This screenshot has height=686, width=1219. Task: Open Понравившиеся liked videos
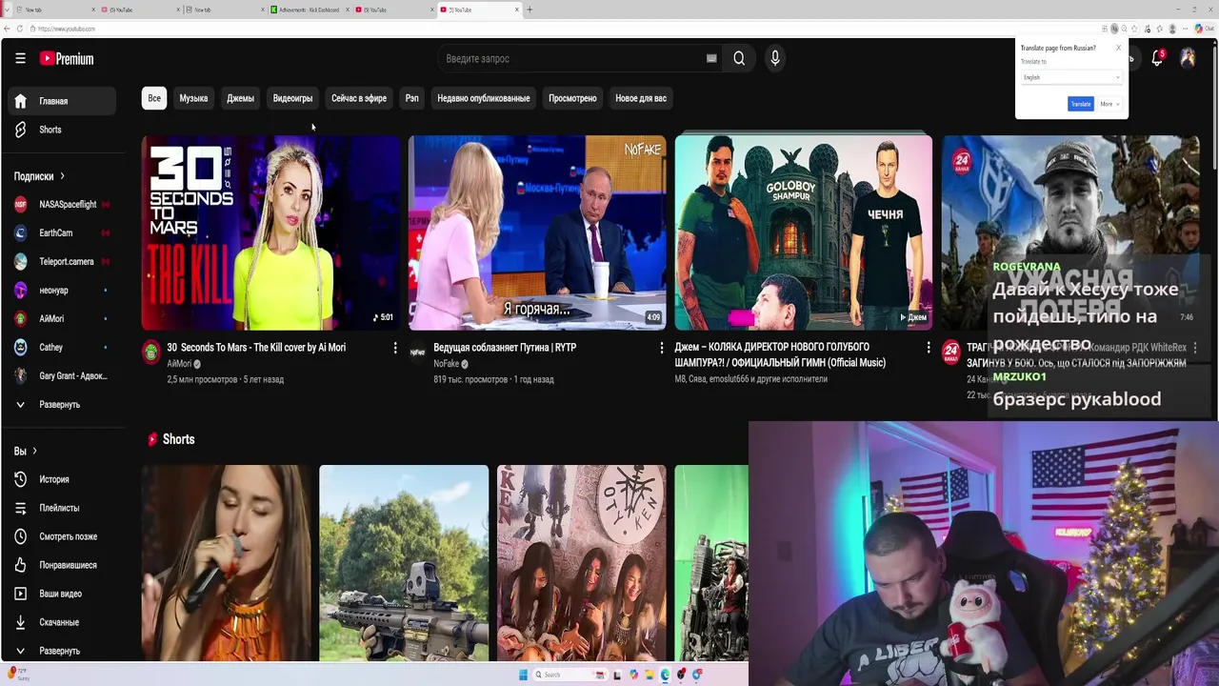[x=61, y=565]
